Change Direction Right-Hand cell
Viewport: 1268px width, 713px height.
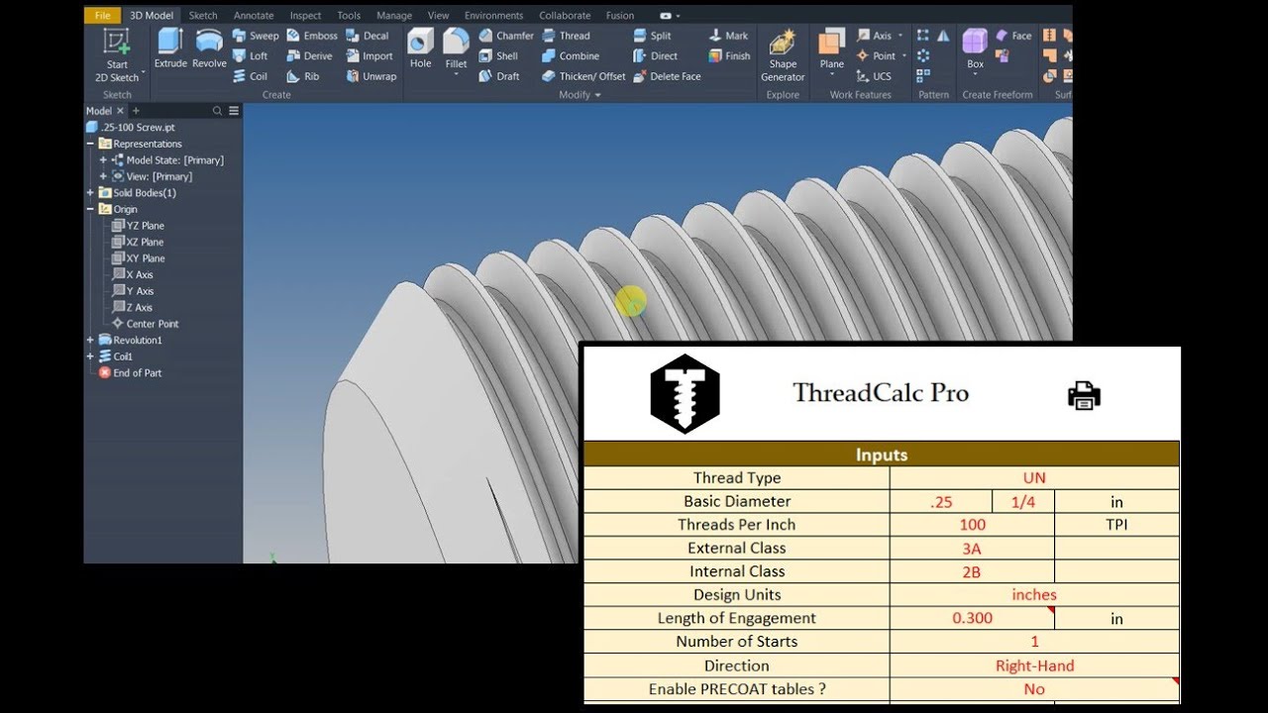(1034, 665)
